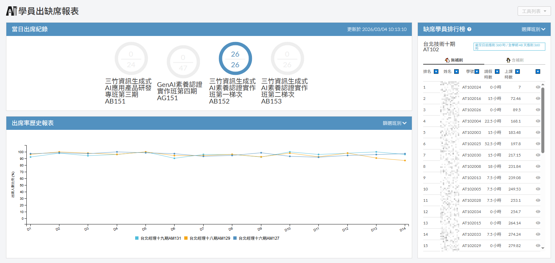This screenshot has height=263, width=555.
Task: Click the AB152 attendance ring showing 26/26
Action: (235, 59)
